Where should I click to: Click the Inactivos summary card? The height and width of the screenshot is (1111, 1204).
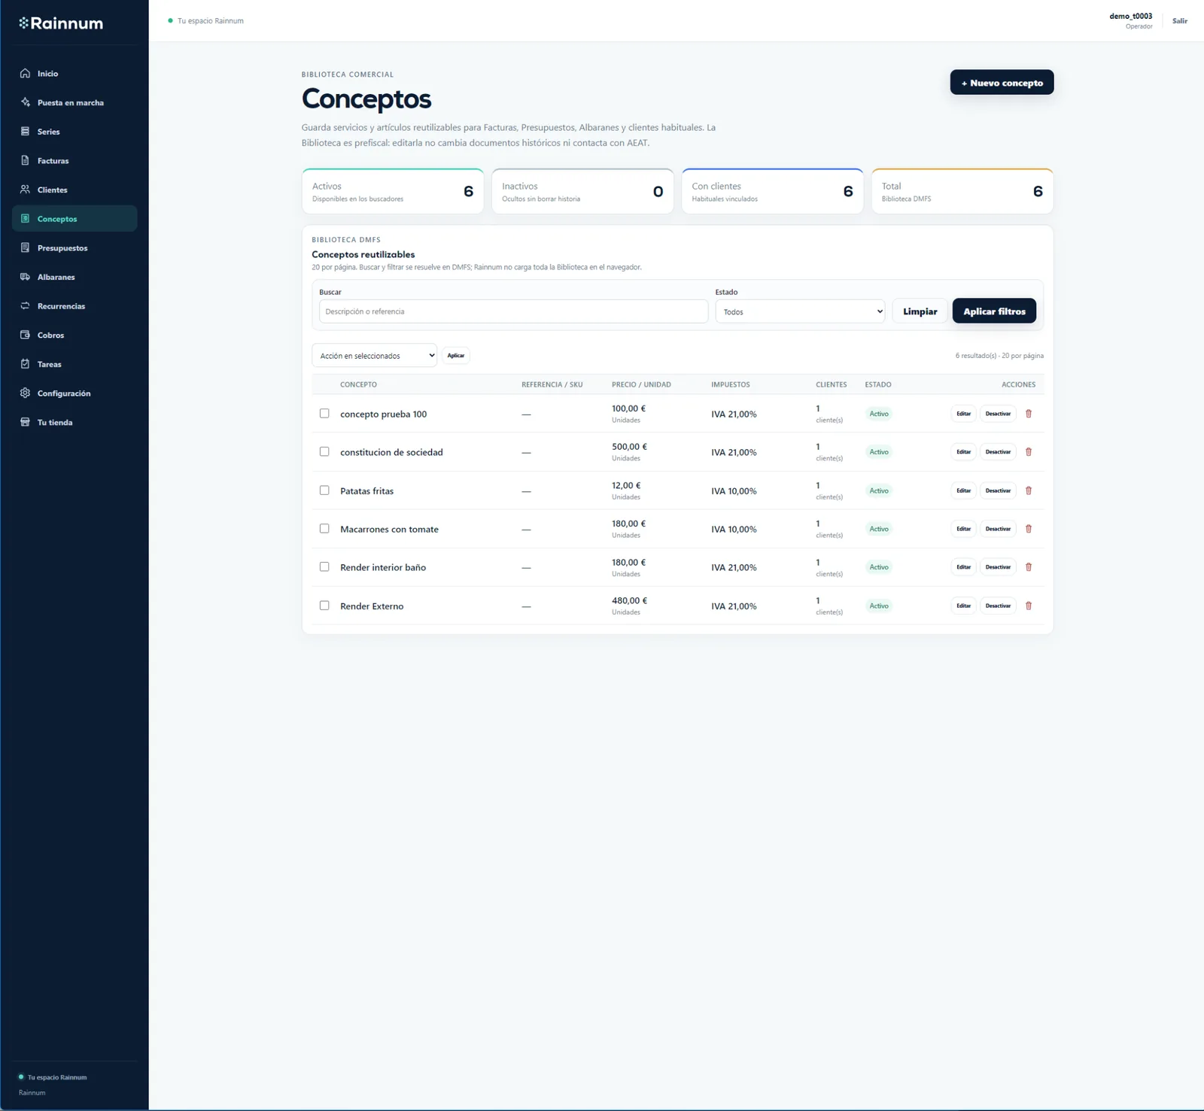582,191
